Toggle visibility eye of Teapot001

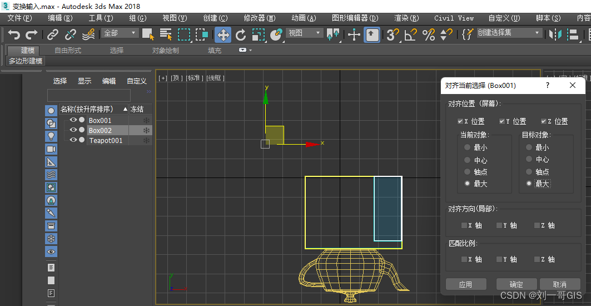pos(73,140)
